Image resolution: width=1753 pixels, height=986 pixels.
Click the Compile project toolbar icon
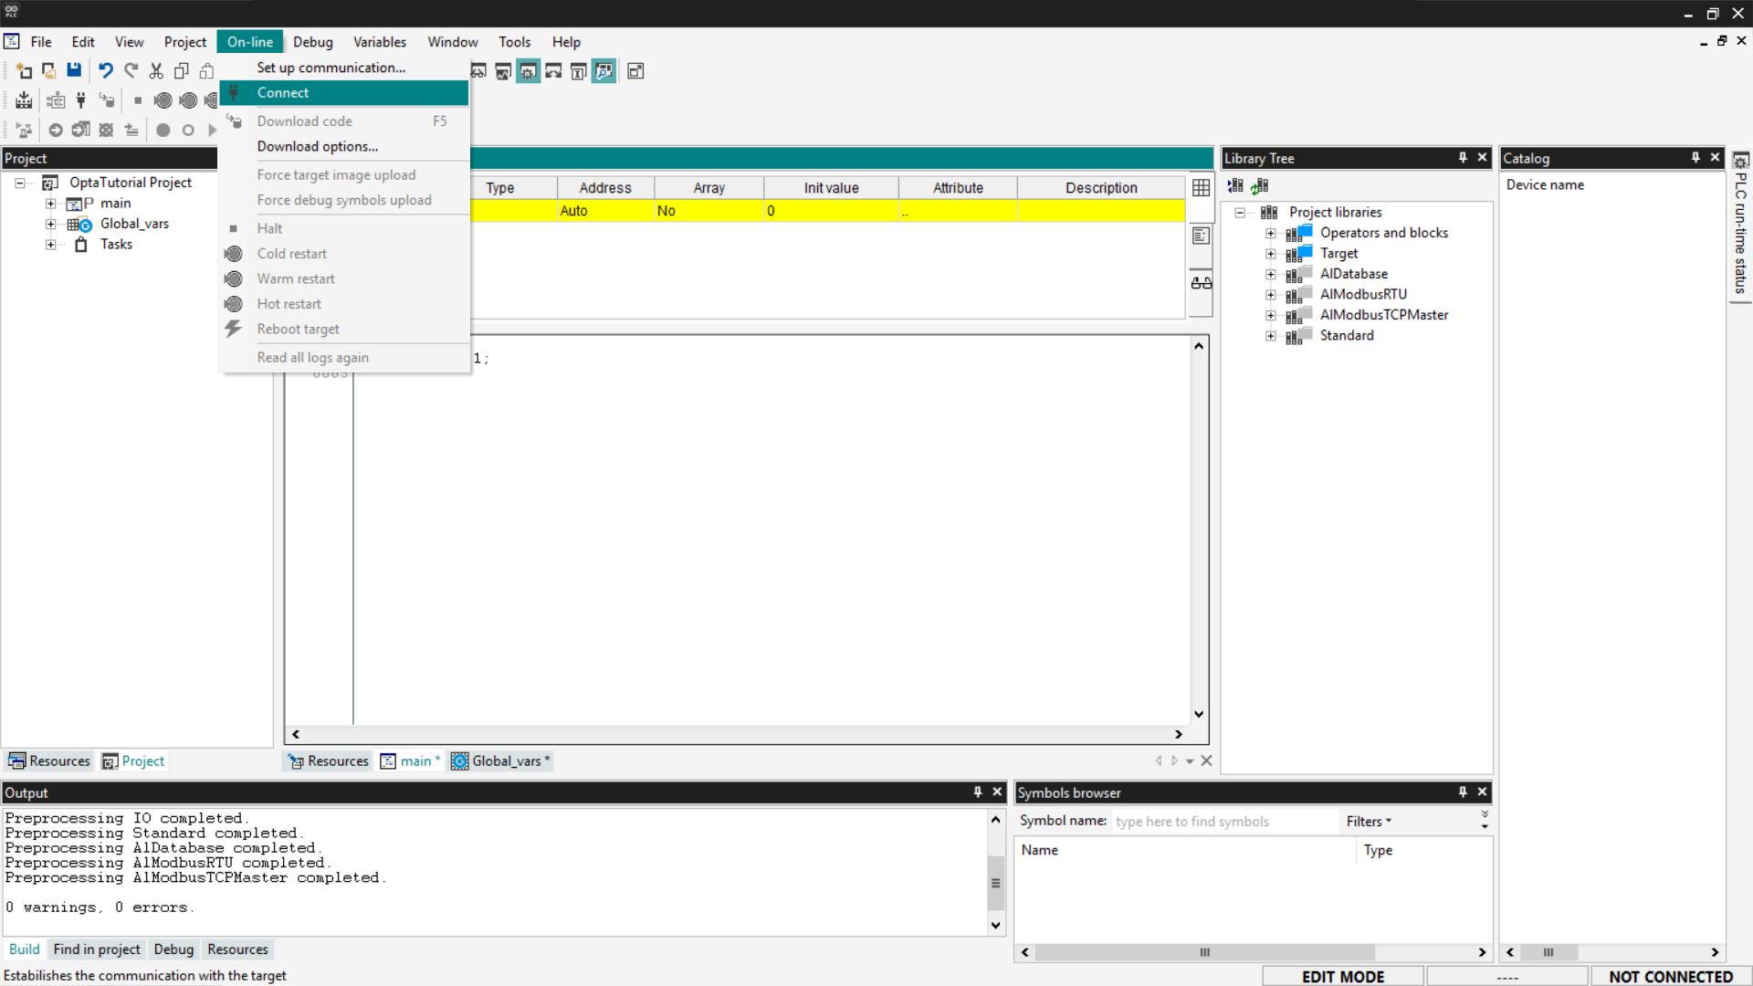(x=24, y=100)
